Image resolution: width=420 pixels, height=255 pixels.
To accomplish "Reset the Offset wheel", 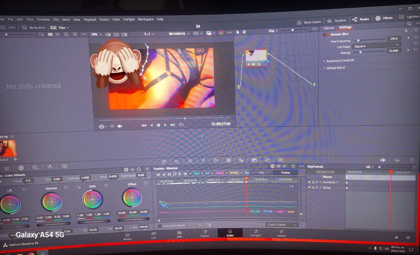I will (146, 184).
